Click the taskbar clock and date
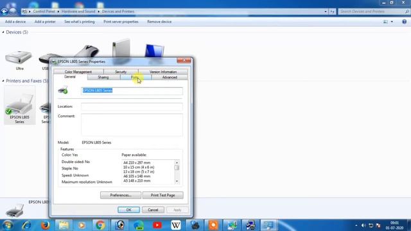Viewport: 411px width, 231px height. [394, 225]
